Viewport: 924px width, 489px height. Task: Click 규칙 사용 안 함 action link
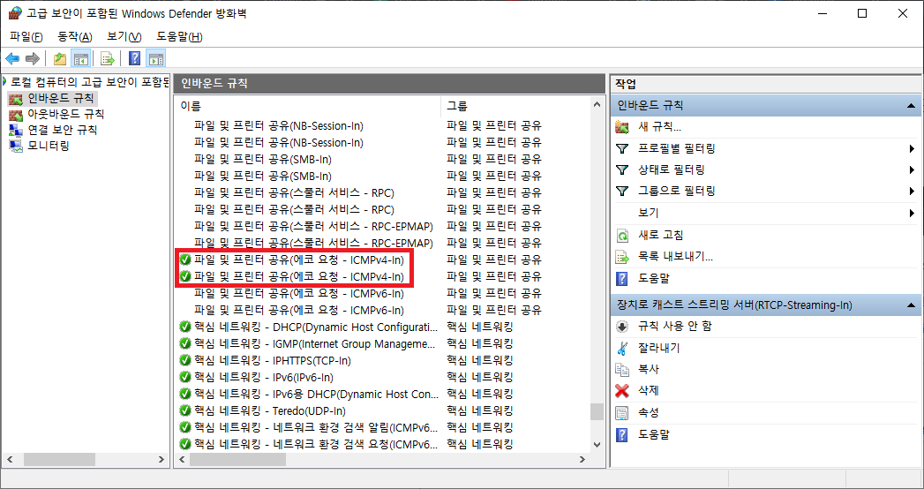(x=675, y=327)
